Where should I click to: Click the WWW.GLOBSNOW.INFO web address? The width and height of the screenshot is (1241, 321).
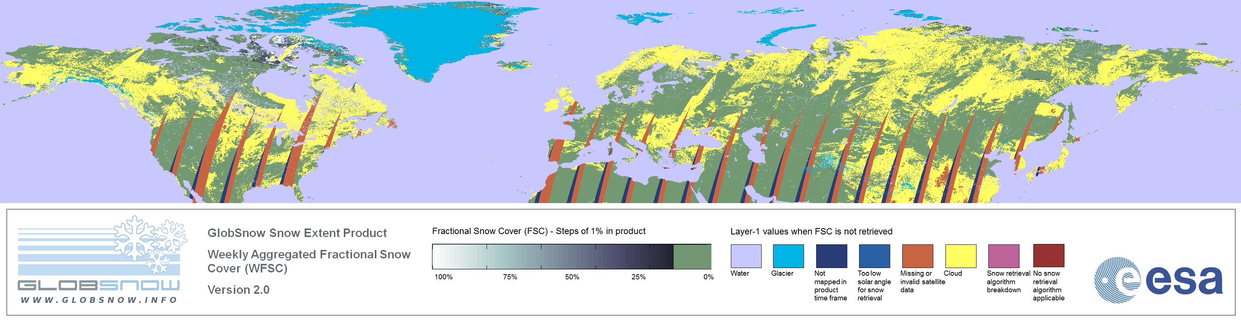tap(99, 300)
